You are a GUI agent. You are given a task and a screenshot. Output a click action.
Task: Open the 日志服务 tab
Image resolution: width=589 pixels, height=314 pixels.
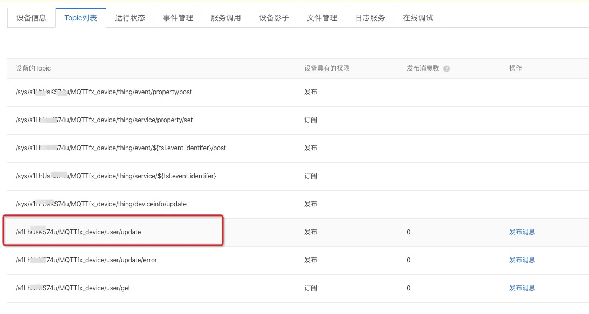[x=370, y=18]
